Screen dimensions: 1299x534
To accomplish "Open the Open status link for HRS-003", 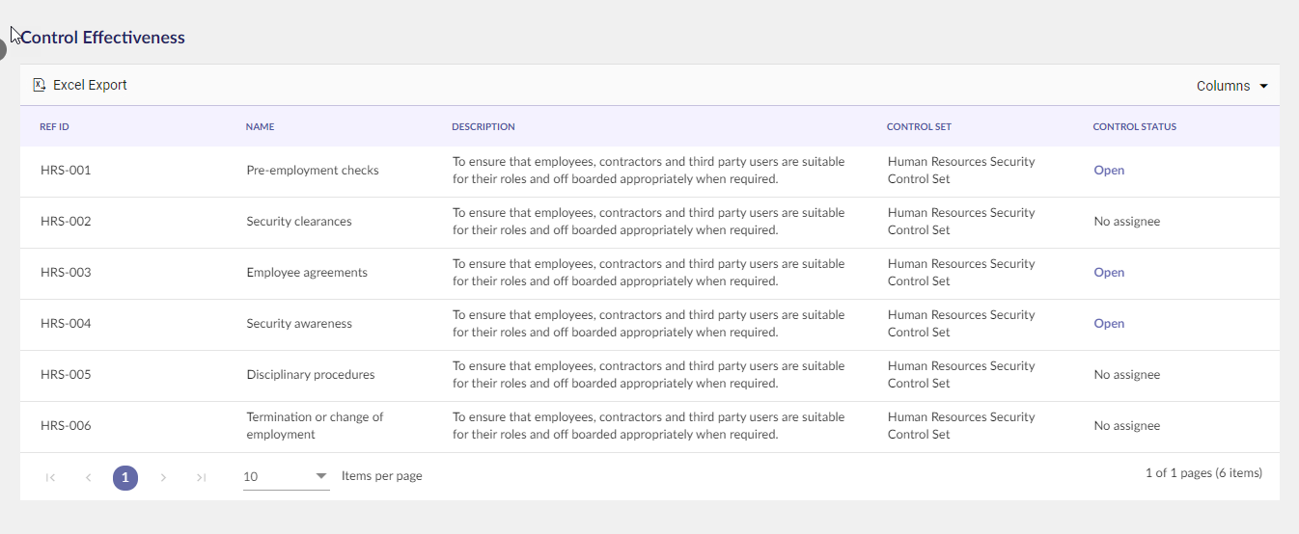I will tap(1109, 273).
